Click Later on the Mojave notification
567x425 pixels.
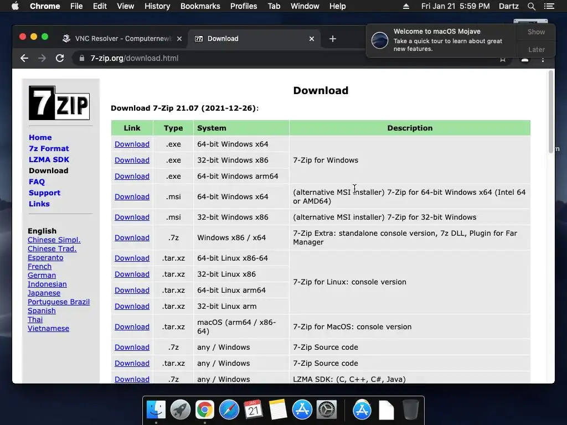[536, 49]
